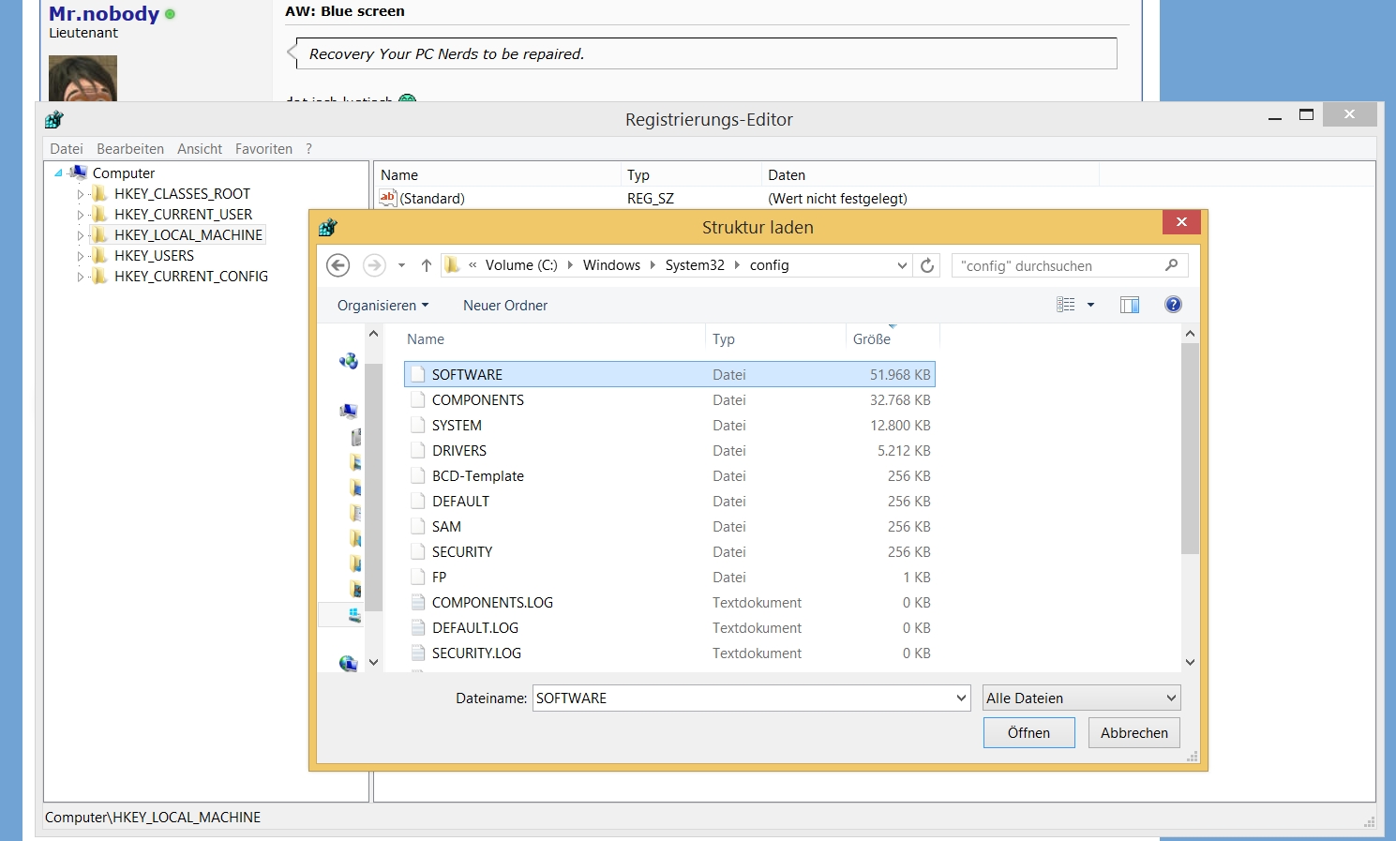Select the SYSTEM file row
The image size is (1396, 841).
(669, 425)
